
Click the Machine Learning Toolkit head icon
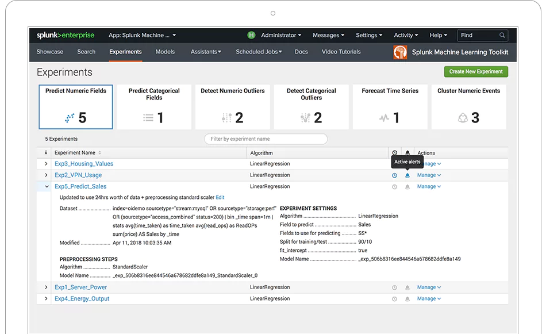tap(400, 52)
